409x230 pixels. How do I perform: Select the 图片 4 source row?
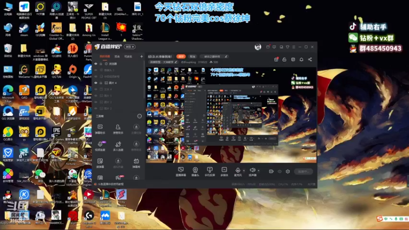[x=119, y=83]
